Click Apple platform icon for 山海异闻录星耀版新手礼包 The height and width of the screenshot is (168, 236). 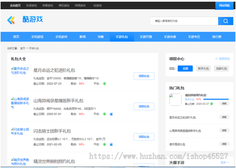coord(111,114)
